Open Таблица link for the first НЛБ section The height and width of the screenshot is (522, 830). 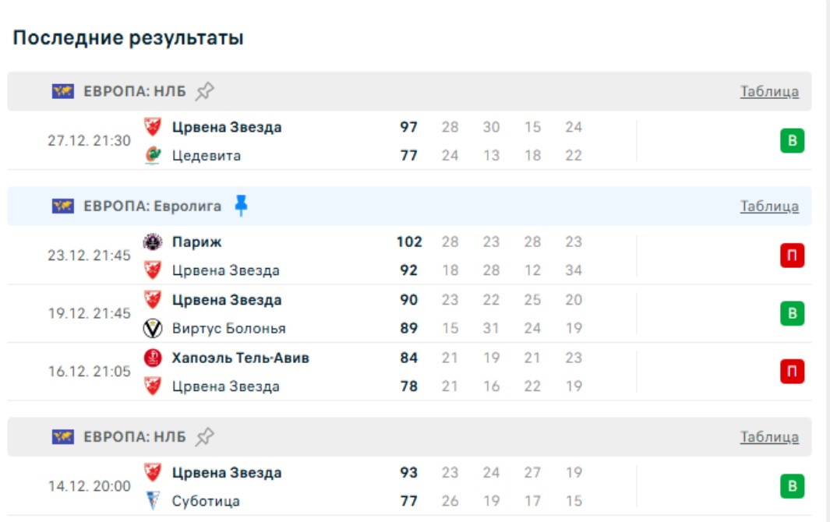coord(768,91)
